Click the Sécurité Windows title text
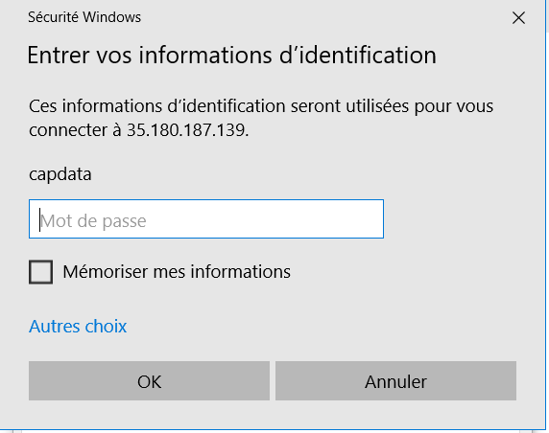 pos(84,17)
